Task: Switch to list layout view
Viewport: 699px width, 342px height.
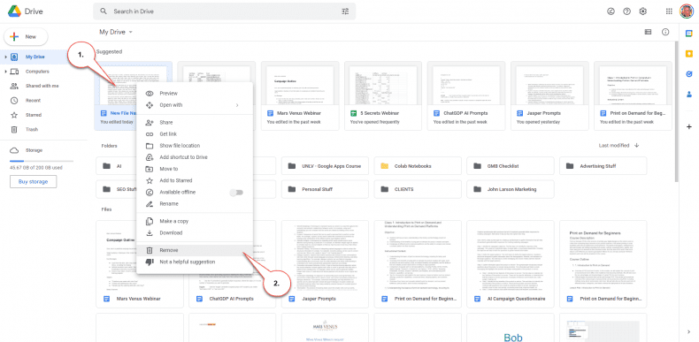Action: point(649,32)
